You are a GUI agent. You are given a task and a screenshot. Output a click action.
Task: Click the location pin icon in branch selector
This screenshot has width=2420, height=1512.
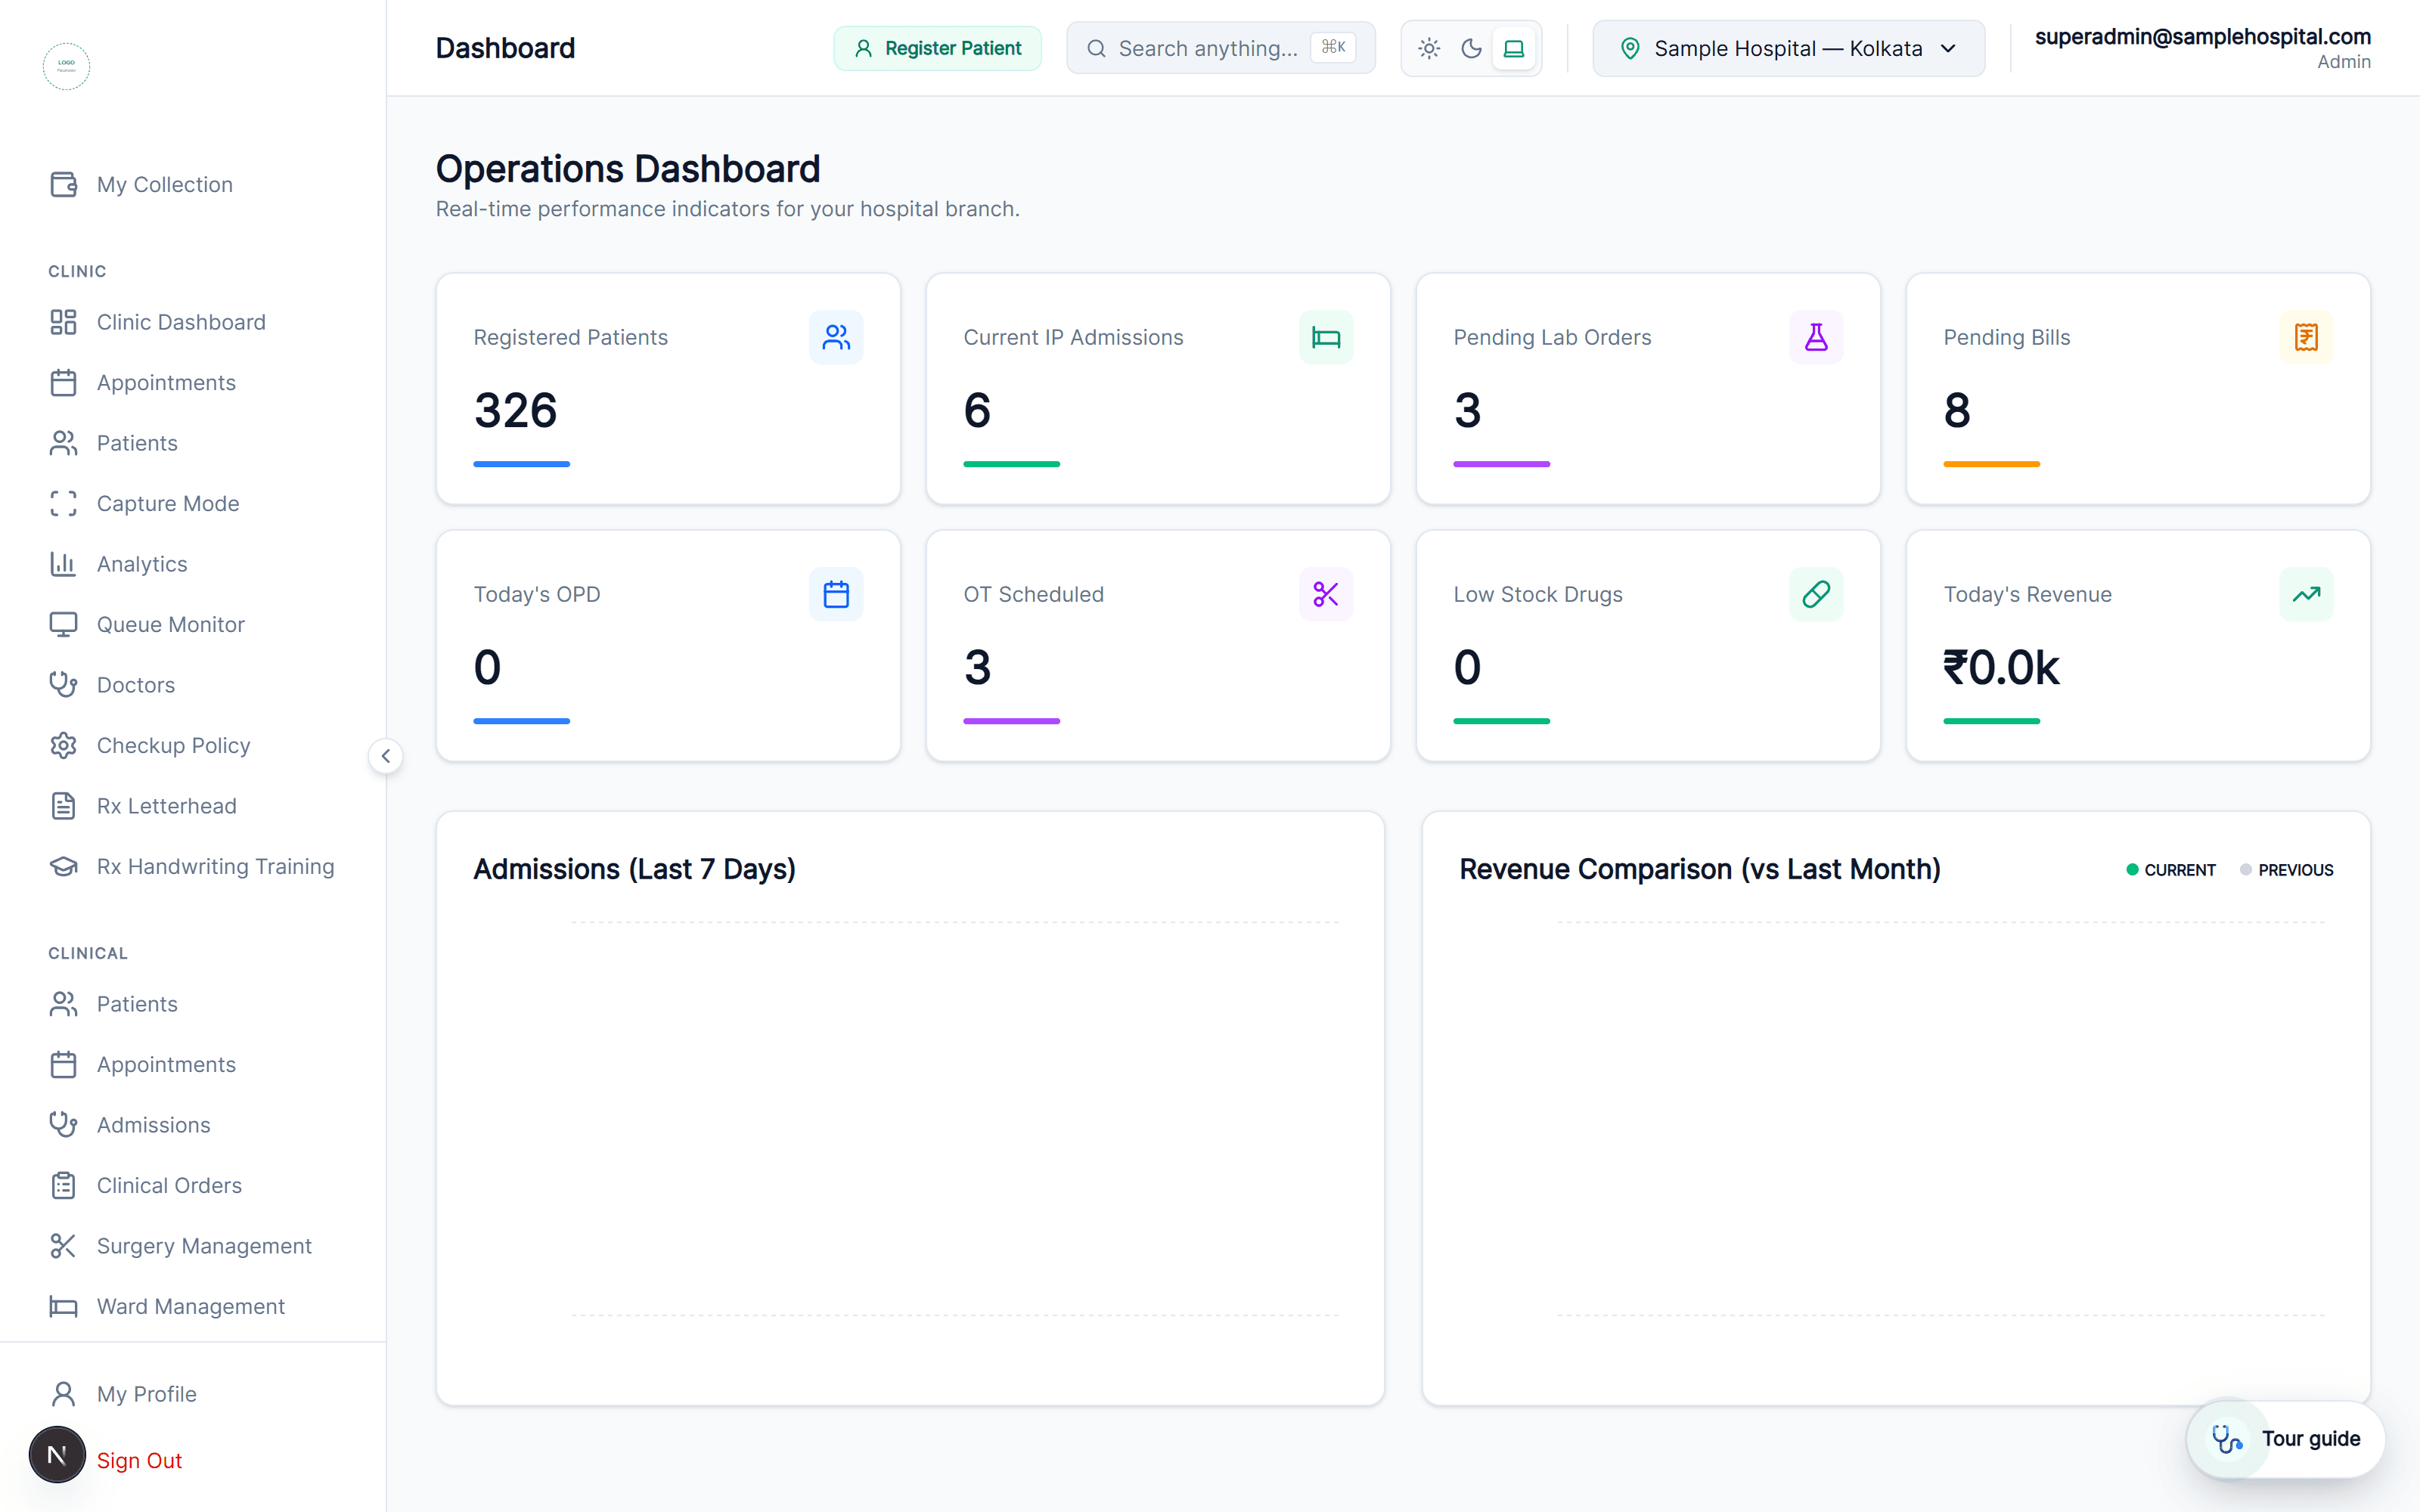(x=1630, y=48)
